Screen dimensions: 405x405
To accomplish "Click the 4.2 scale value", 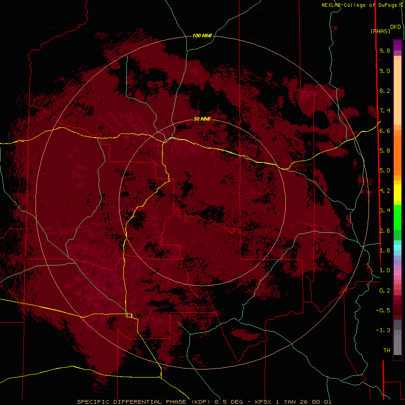I will click(x=385, y=191).
